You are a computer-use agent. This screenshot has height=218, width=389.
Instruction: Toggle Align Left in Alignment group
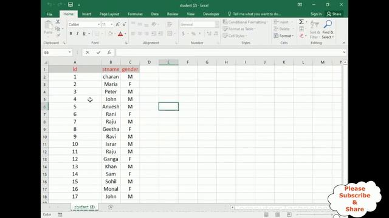[133, 34]
